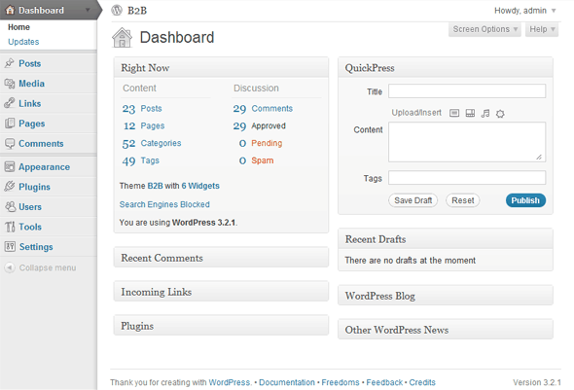This screenshot has height=390, width=574.
Task: Expand the Plugins dashboard widget
Action: coord(221,326)
